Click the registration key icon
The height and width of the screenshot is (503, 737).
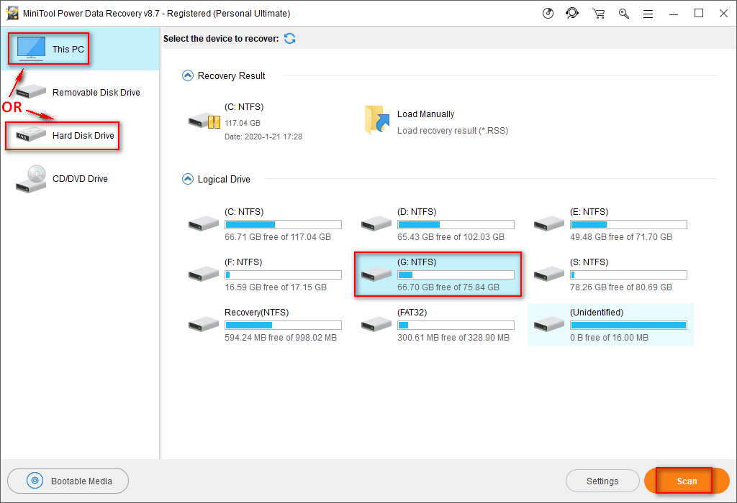(x=623, y=13)
